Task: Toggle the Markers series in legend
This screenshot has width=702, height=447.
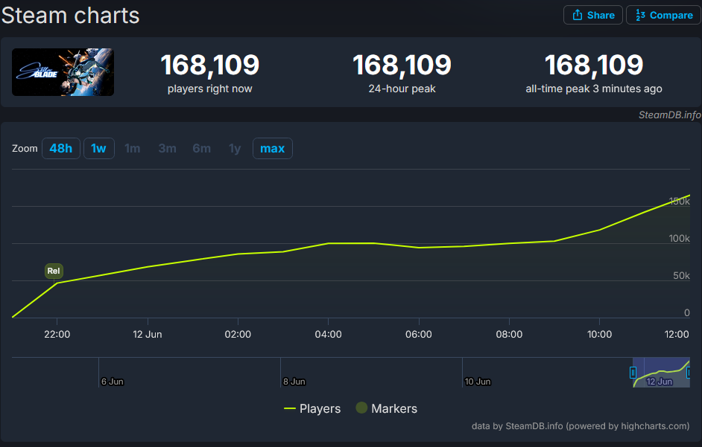Action: pyautogui.click(x=386, y=408)
